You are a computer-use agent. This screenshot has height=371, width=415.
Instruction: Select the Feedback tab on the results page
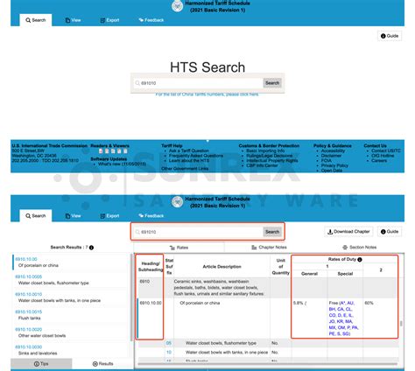(x=151, y=216)
